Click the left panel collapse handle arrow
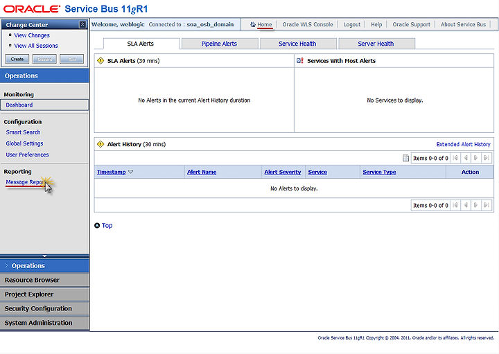This screenshot has height=354, width=499. click(x=44, y=256)
